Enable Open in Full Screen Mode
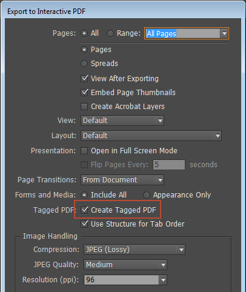This screenshot has height=292, width=246. [x=84, y=151]
